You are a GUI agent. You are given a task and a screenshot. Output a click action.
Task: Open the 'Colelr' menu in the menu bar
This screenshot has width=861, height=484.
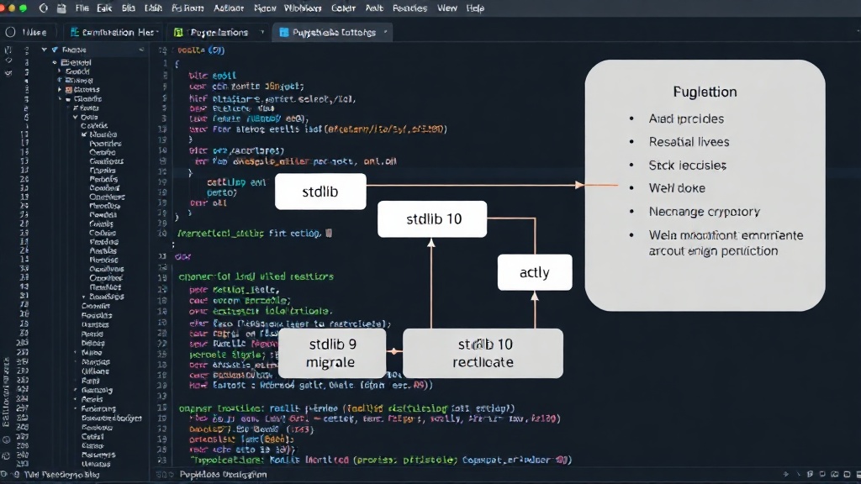pyautogui.click(x=343, y=8)
